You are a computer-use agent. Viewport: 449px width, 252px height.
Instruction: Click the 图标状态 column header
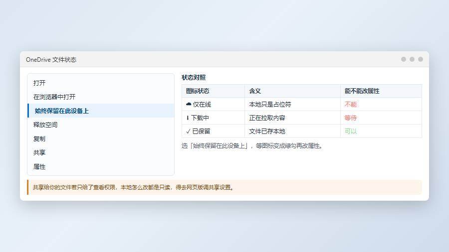pyautogui.click(x=213, y=91)
